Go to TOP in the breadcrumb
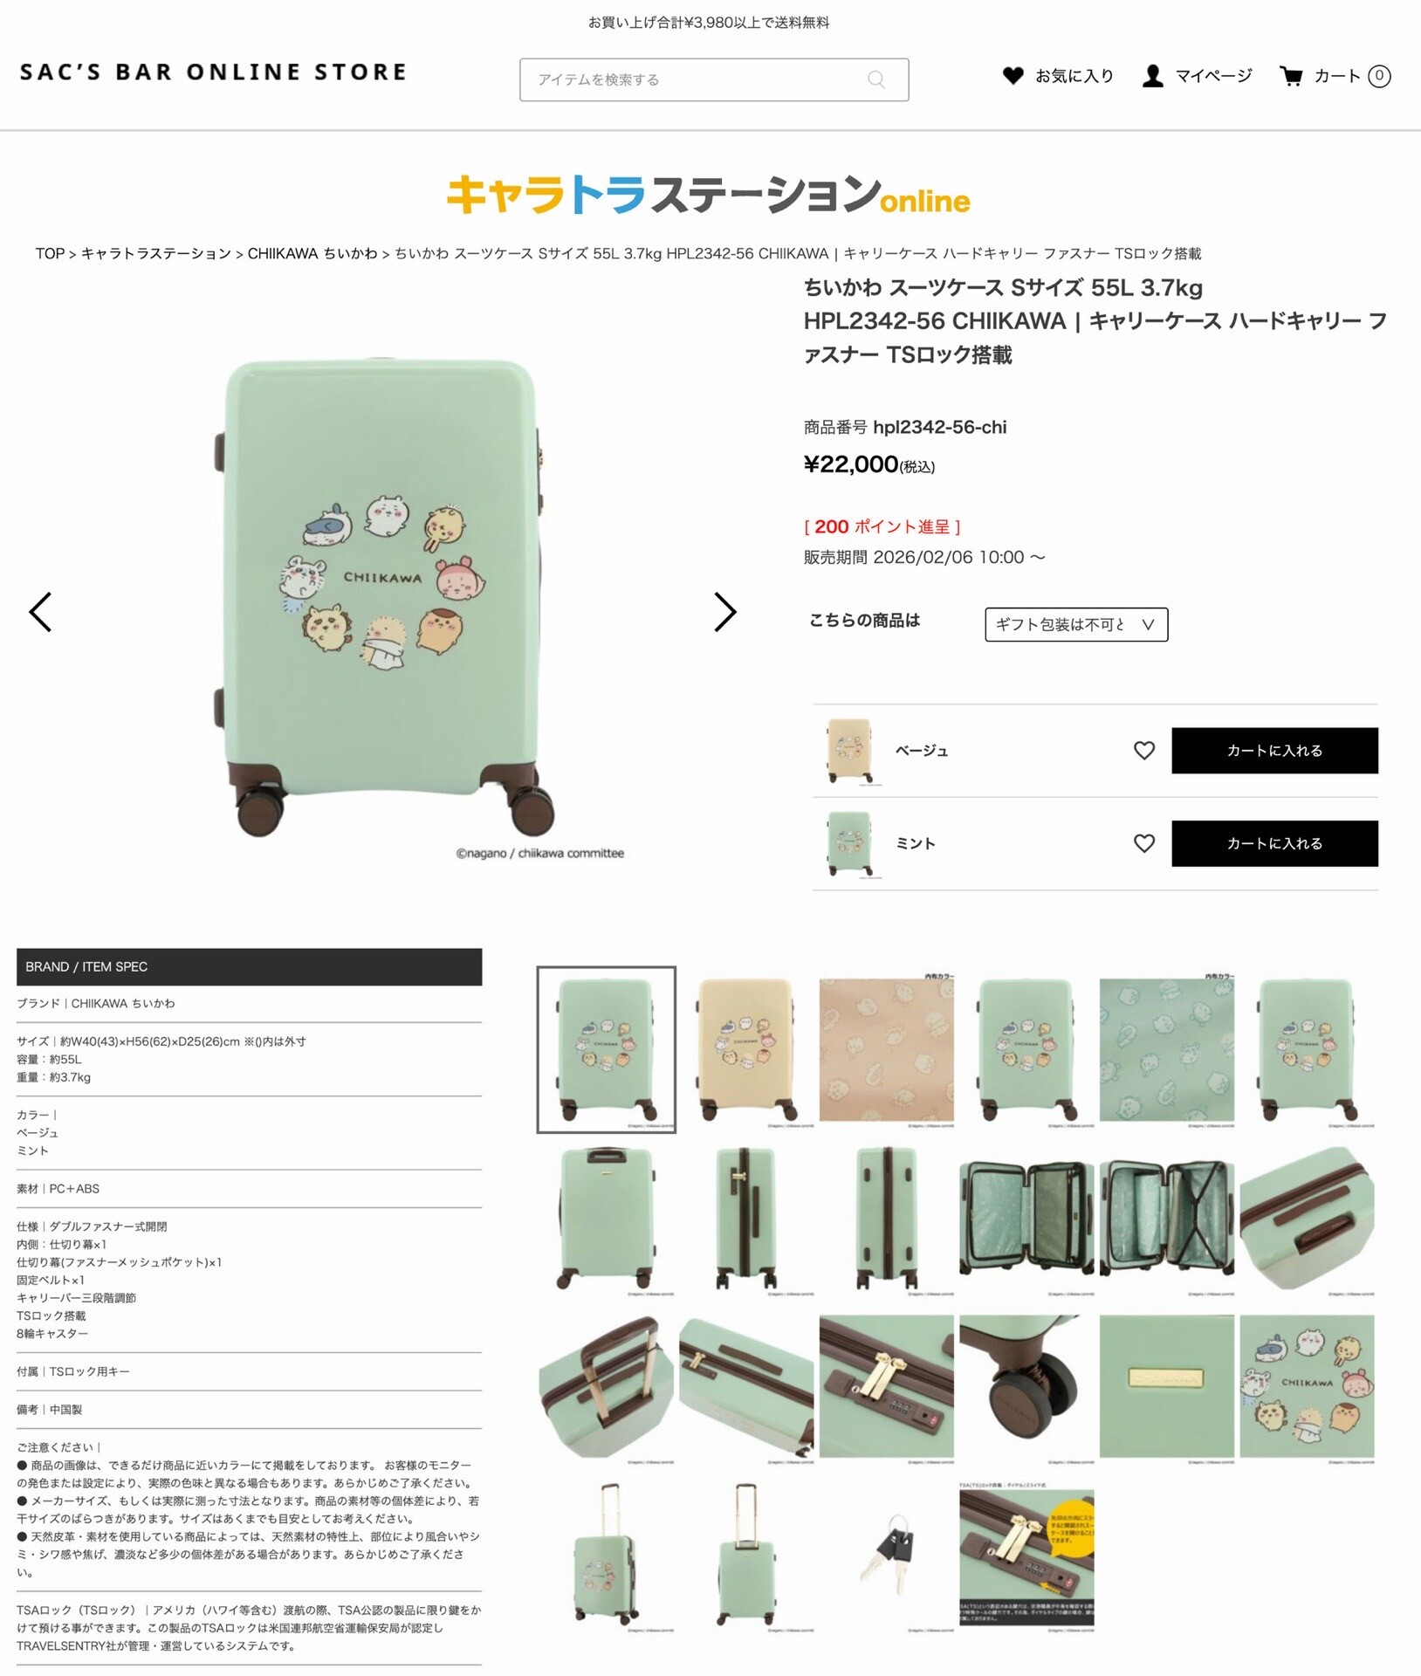Viewport: 1421px width, 1676px height. coord(50,253)
